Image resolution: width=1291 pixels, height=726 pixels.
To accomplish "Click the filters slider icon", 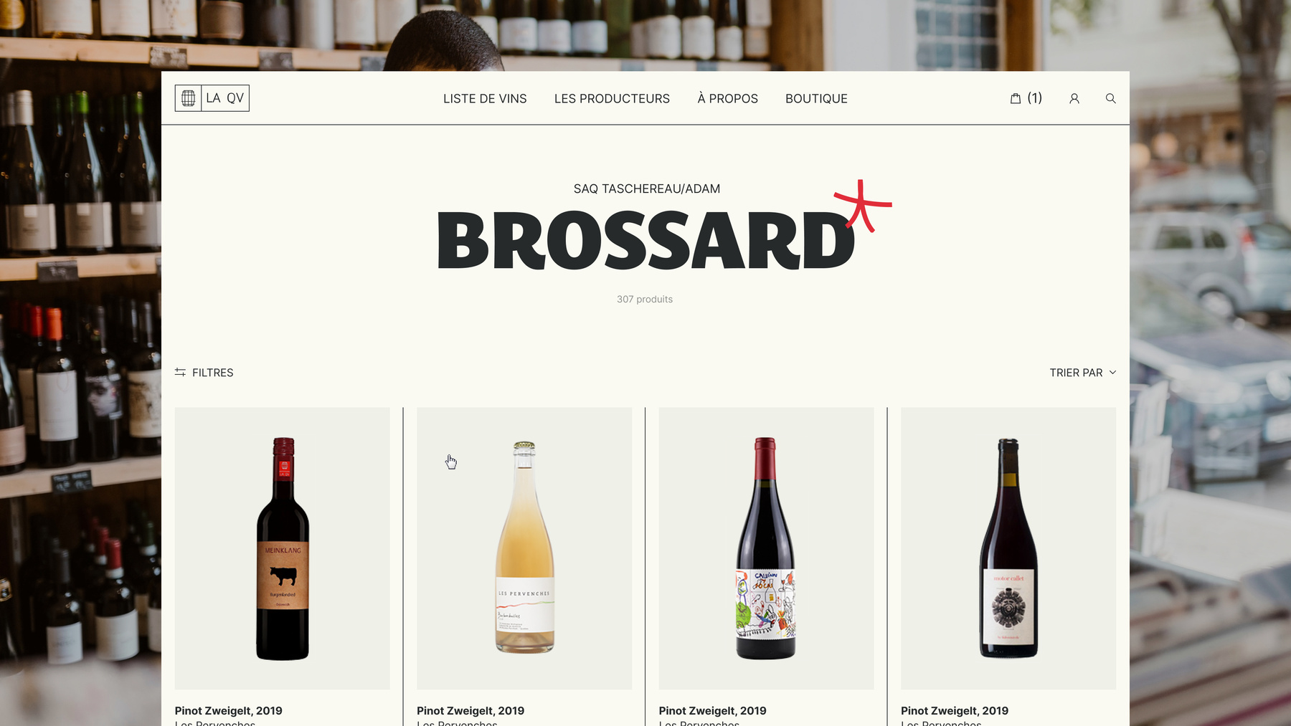I will 180,372.
